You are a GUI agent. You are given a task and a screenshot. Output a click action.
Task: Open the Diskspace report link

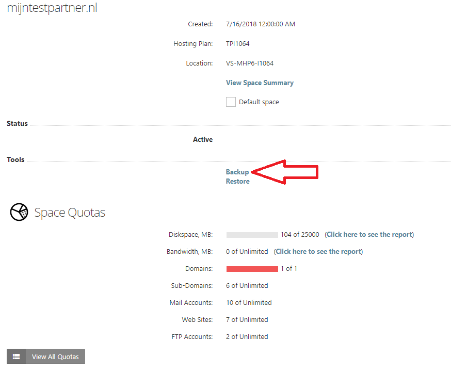[369, 235]
